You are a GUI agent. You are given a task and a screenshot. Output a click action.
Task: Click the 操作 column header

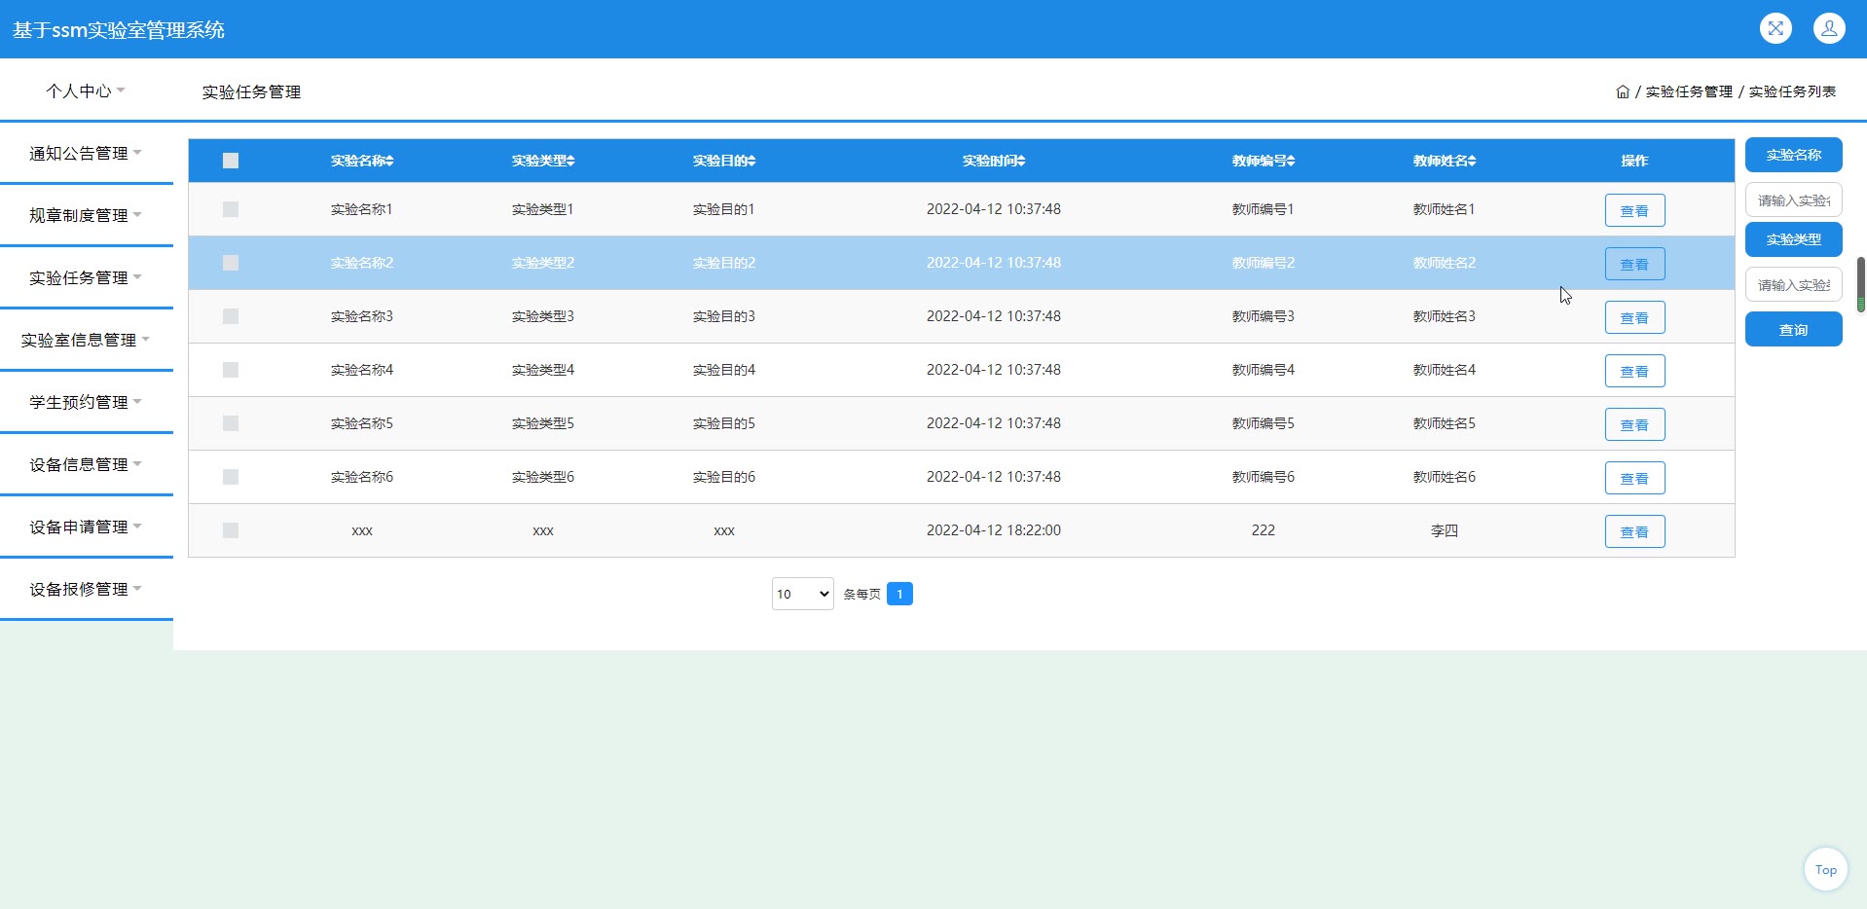tap(1634, 161)
